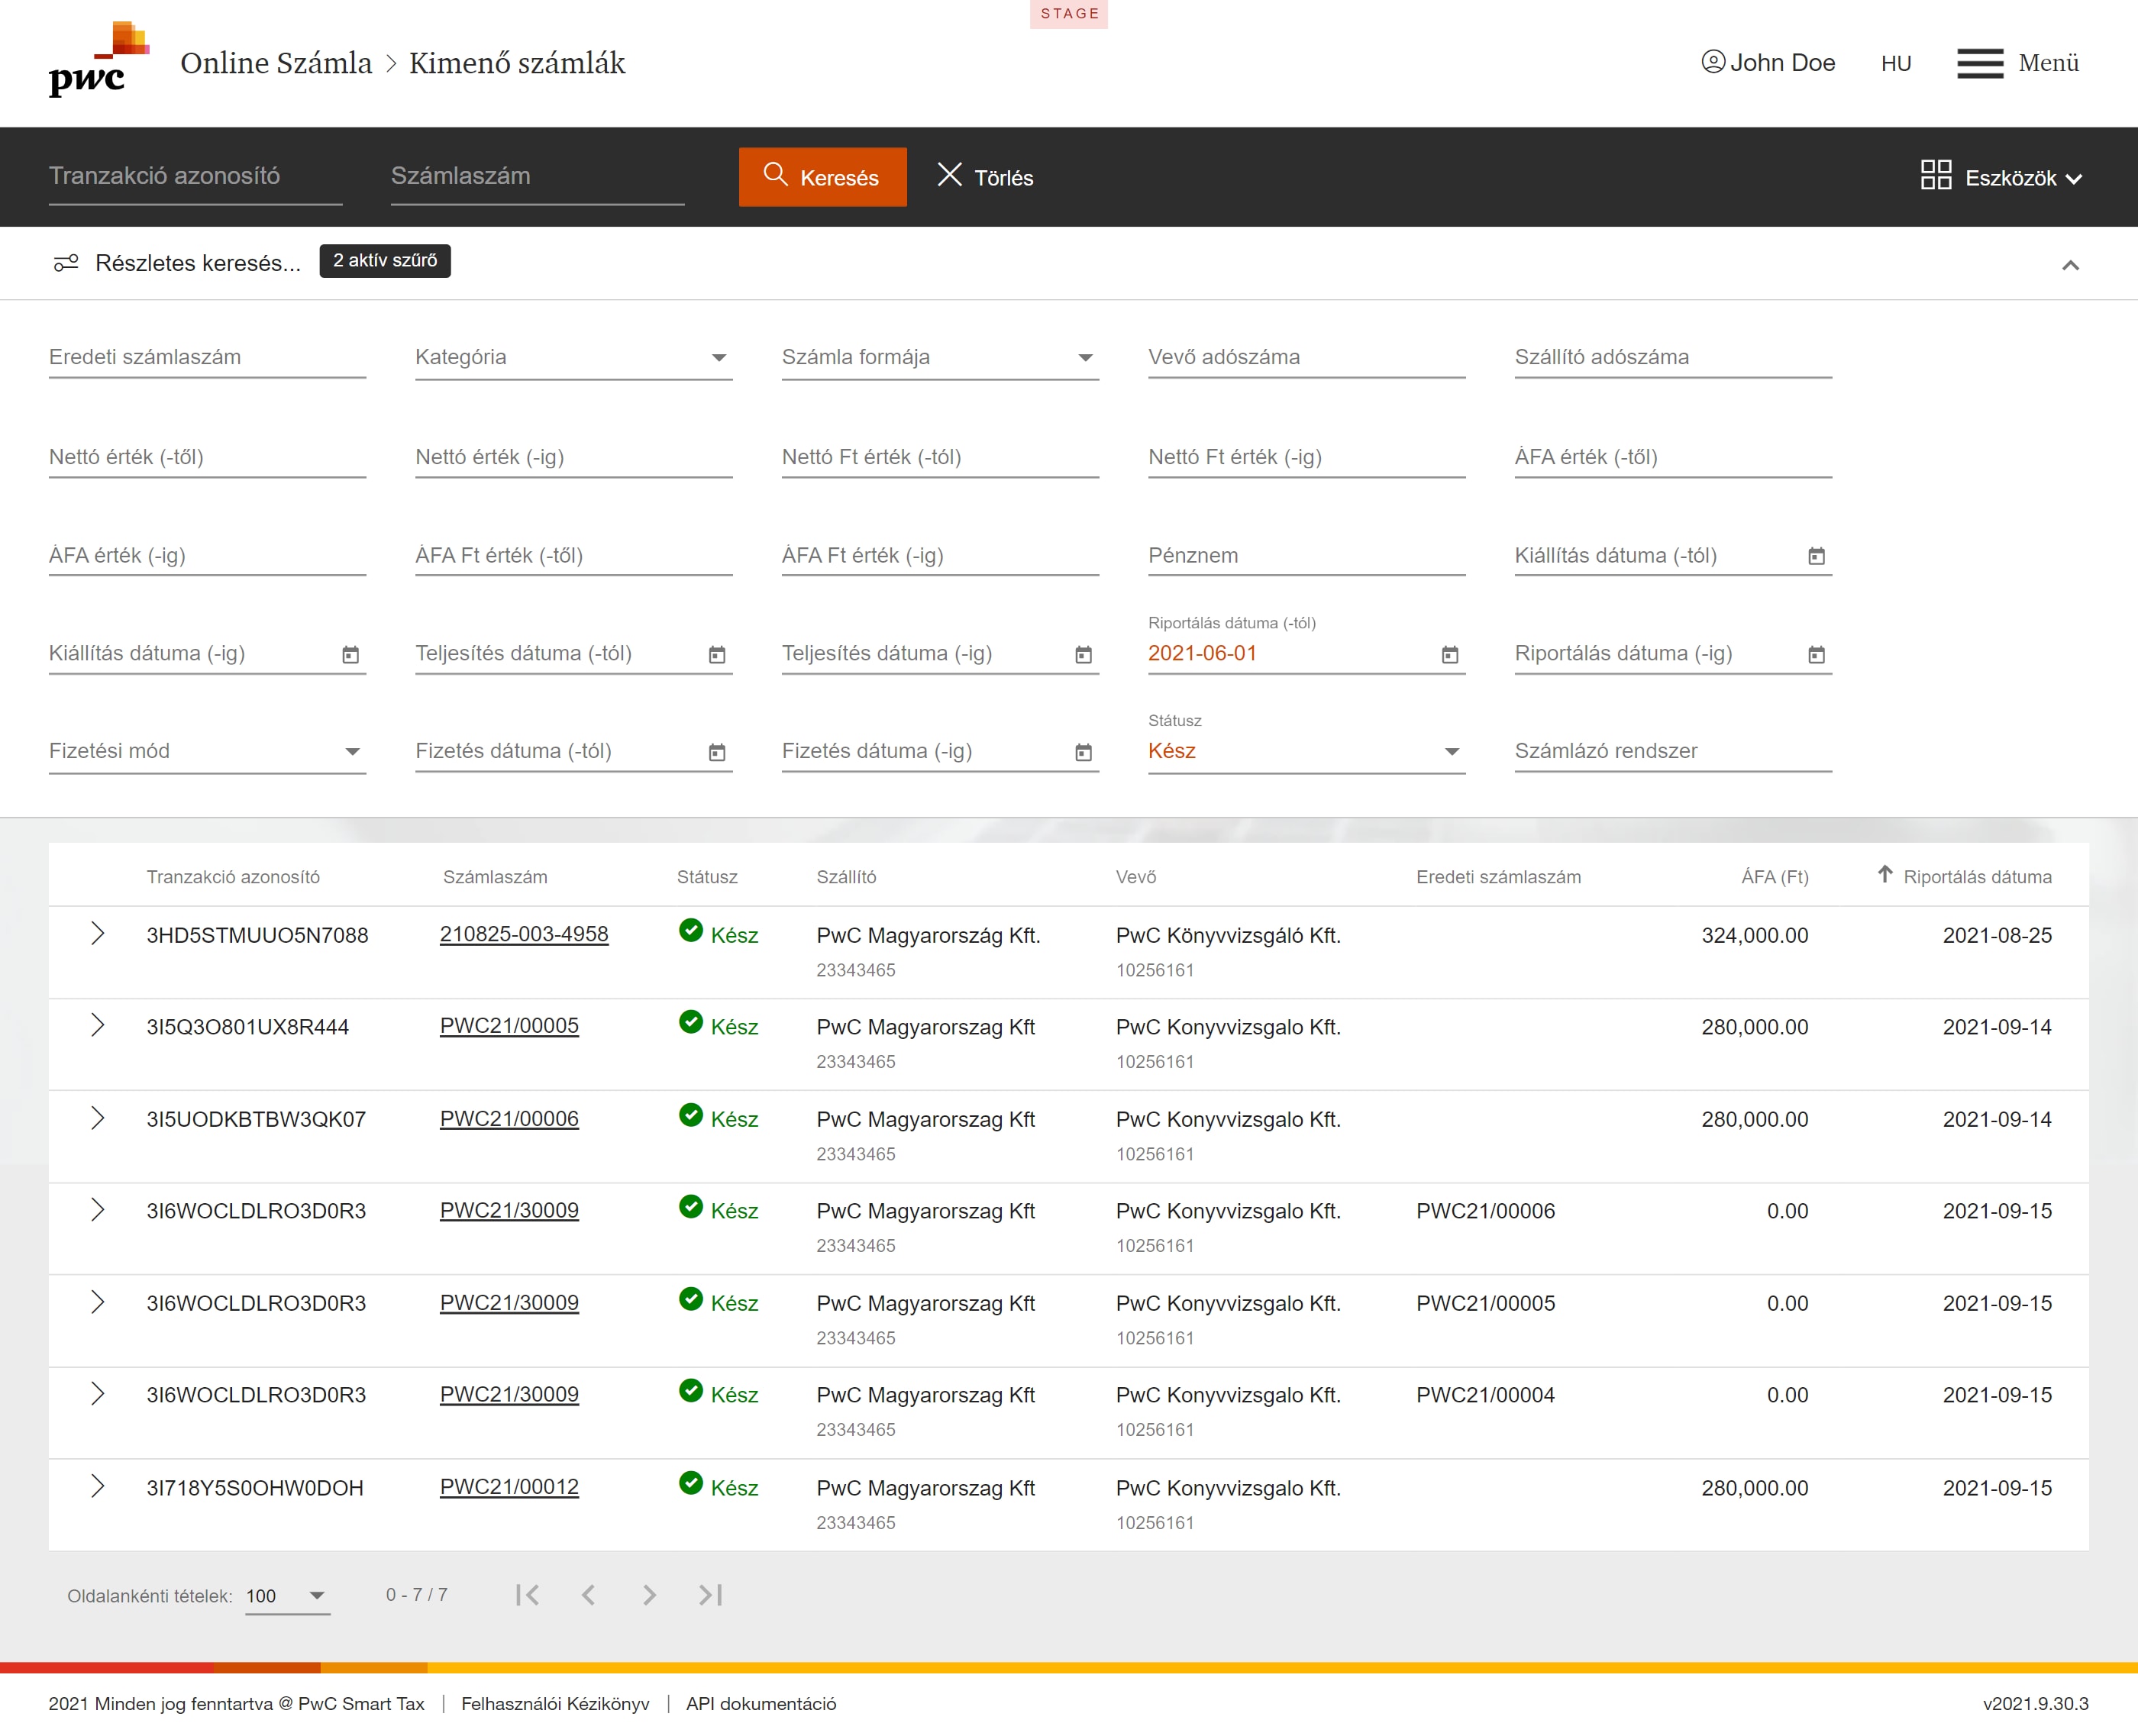Viewport: 2138px width, 1736px height.
Task: Click the Tranzakció azonosító search field
Action: click(195, 177)
